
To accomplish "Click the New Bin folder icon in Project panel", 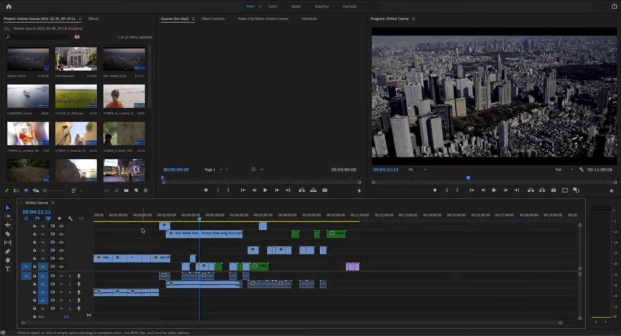I will (x=126, y=190).
